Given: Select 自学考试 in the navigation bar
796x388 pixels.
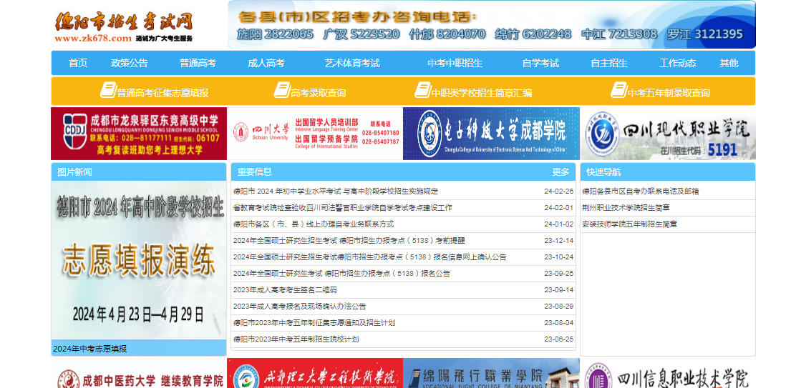Looking at the screenshot, I should [540, 64].
